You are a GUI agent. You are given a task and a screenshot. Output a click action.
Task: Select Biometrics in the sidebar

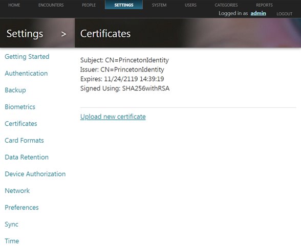point(20,107)
